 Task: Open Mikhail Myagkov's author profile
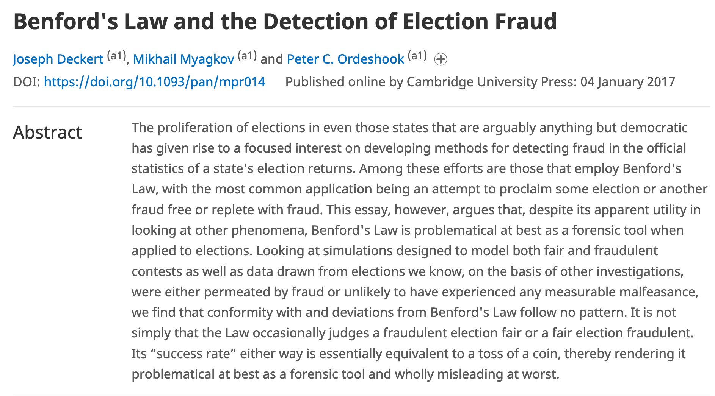[x=183, y=59]
